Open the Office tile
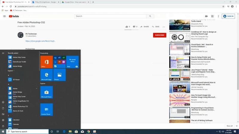239x134 pixels. [x=46, y=62]
